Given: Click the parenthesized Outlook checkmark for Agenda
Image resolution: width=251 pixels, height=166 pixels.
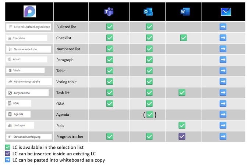Looking at the screenshot, I should pyautogui.click(x=150, y=114).
